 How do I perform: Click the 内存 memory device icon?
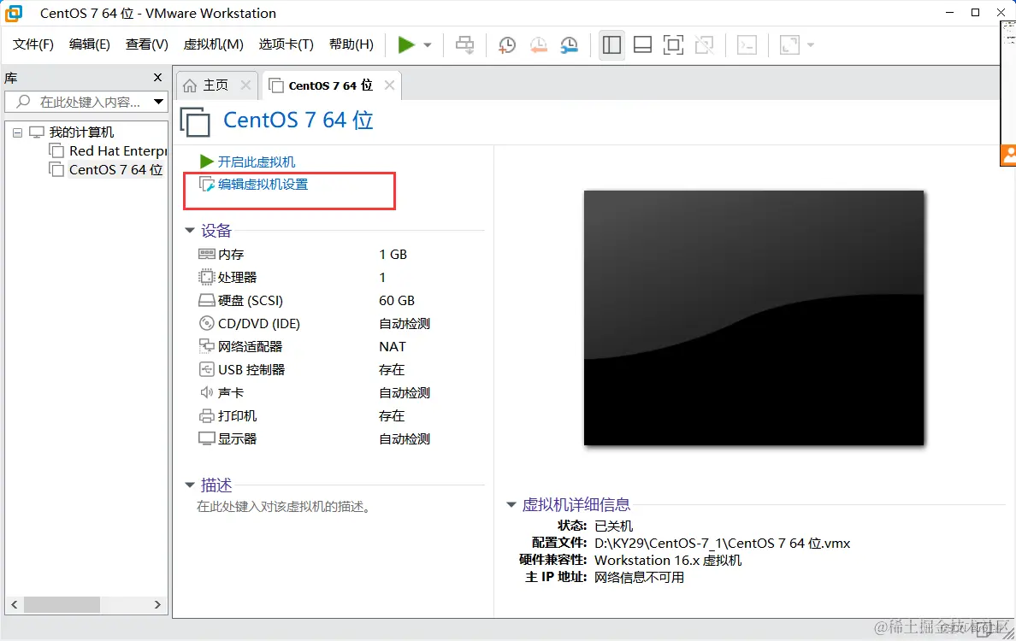[x=207, y=254]
